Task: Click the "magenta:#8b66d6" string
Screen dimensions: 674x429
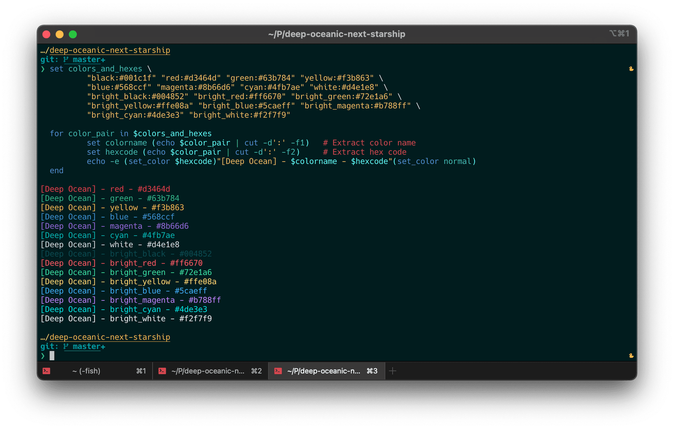Action: point(196,87)
